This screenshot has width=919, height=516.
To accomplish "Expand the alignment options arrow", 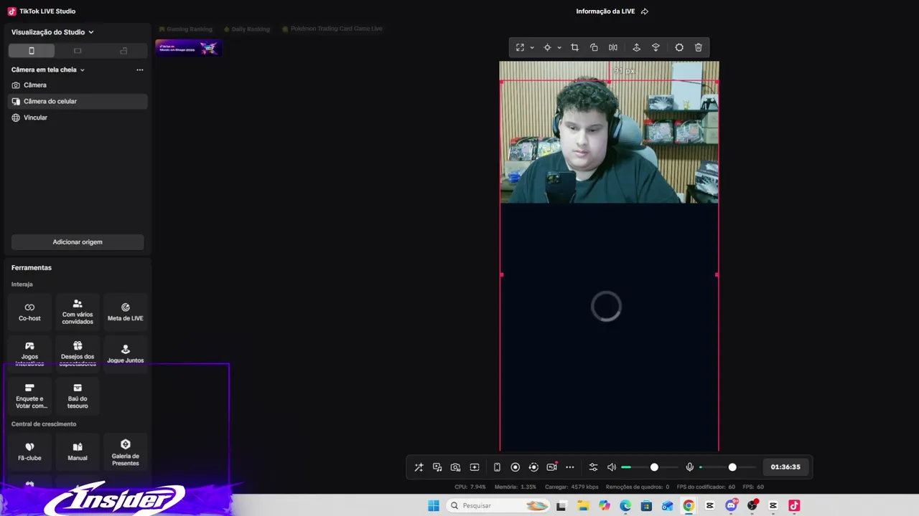I will point(559,48).
